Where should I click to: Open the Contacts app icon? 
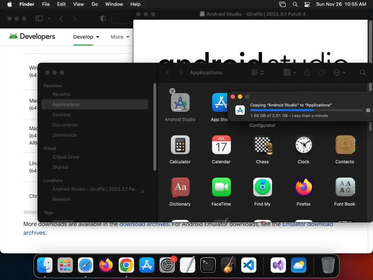point(345,145)
